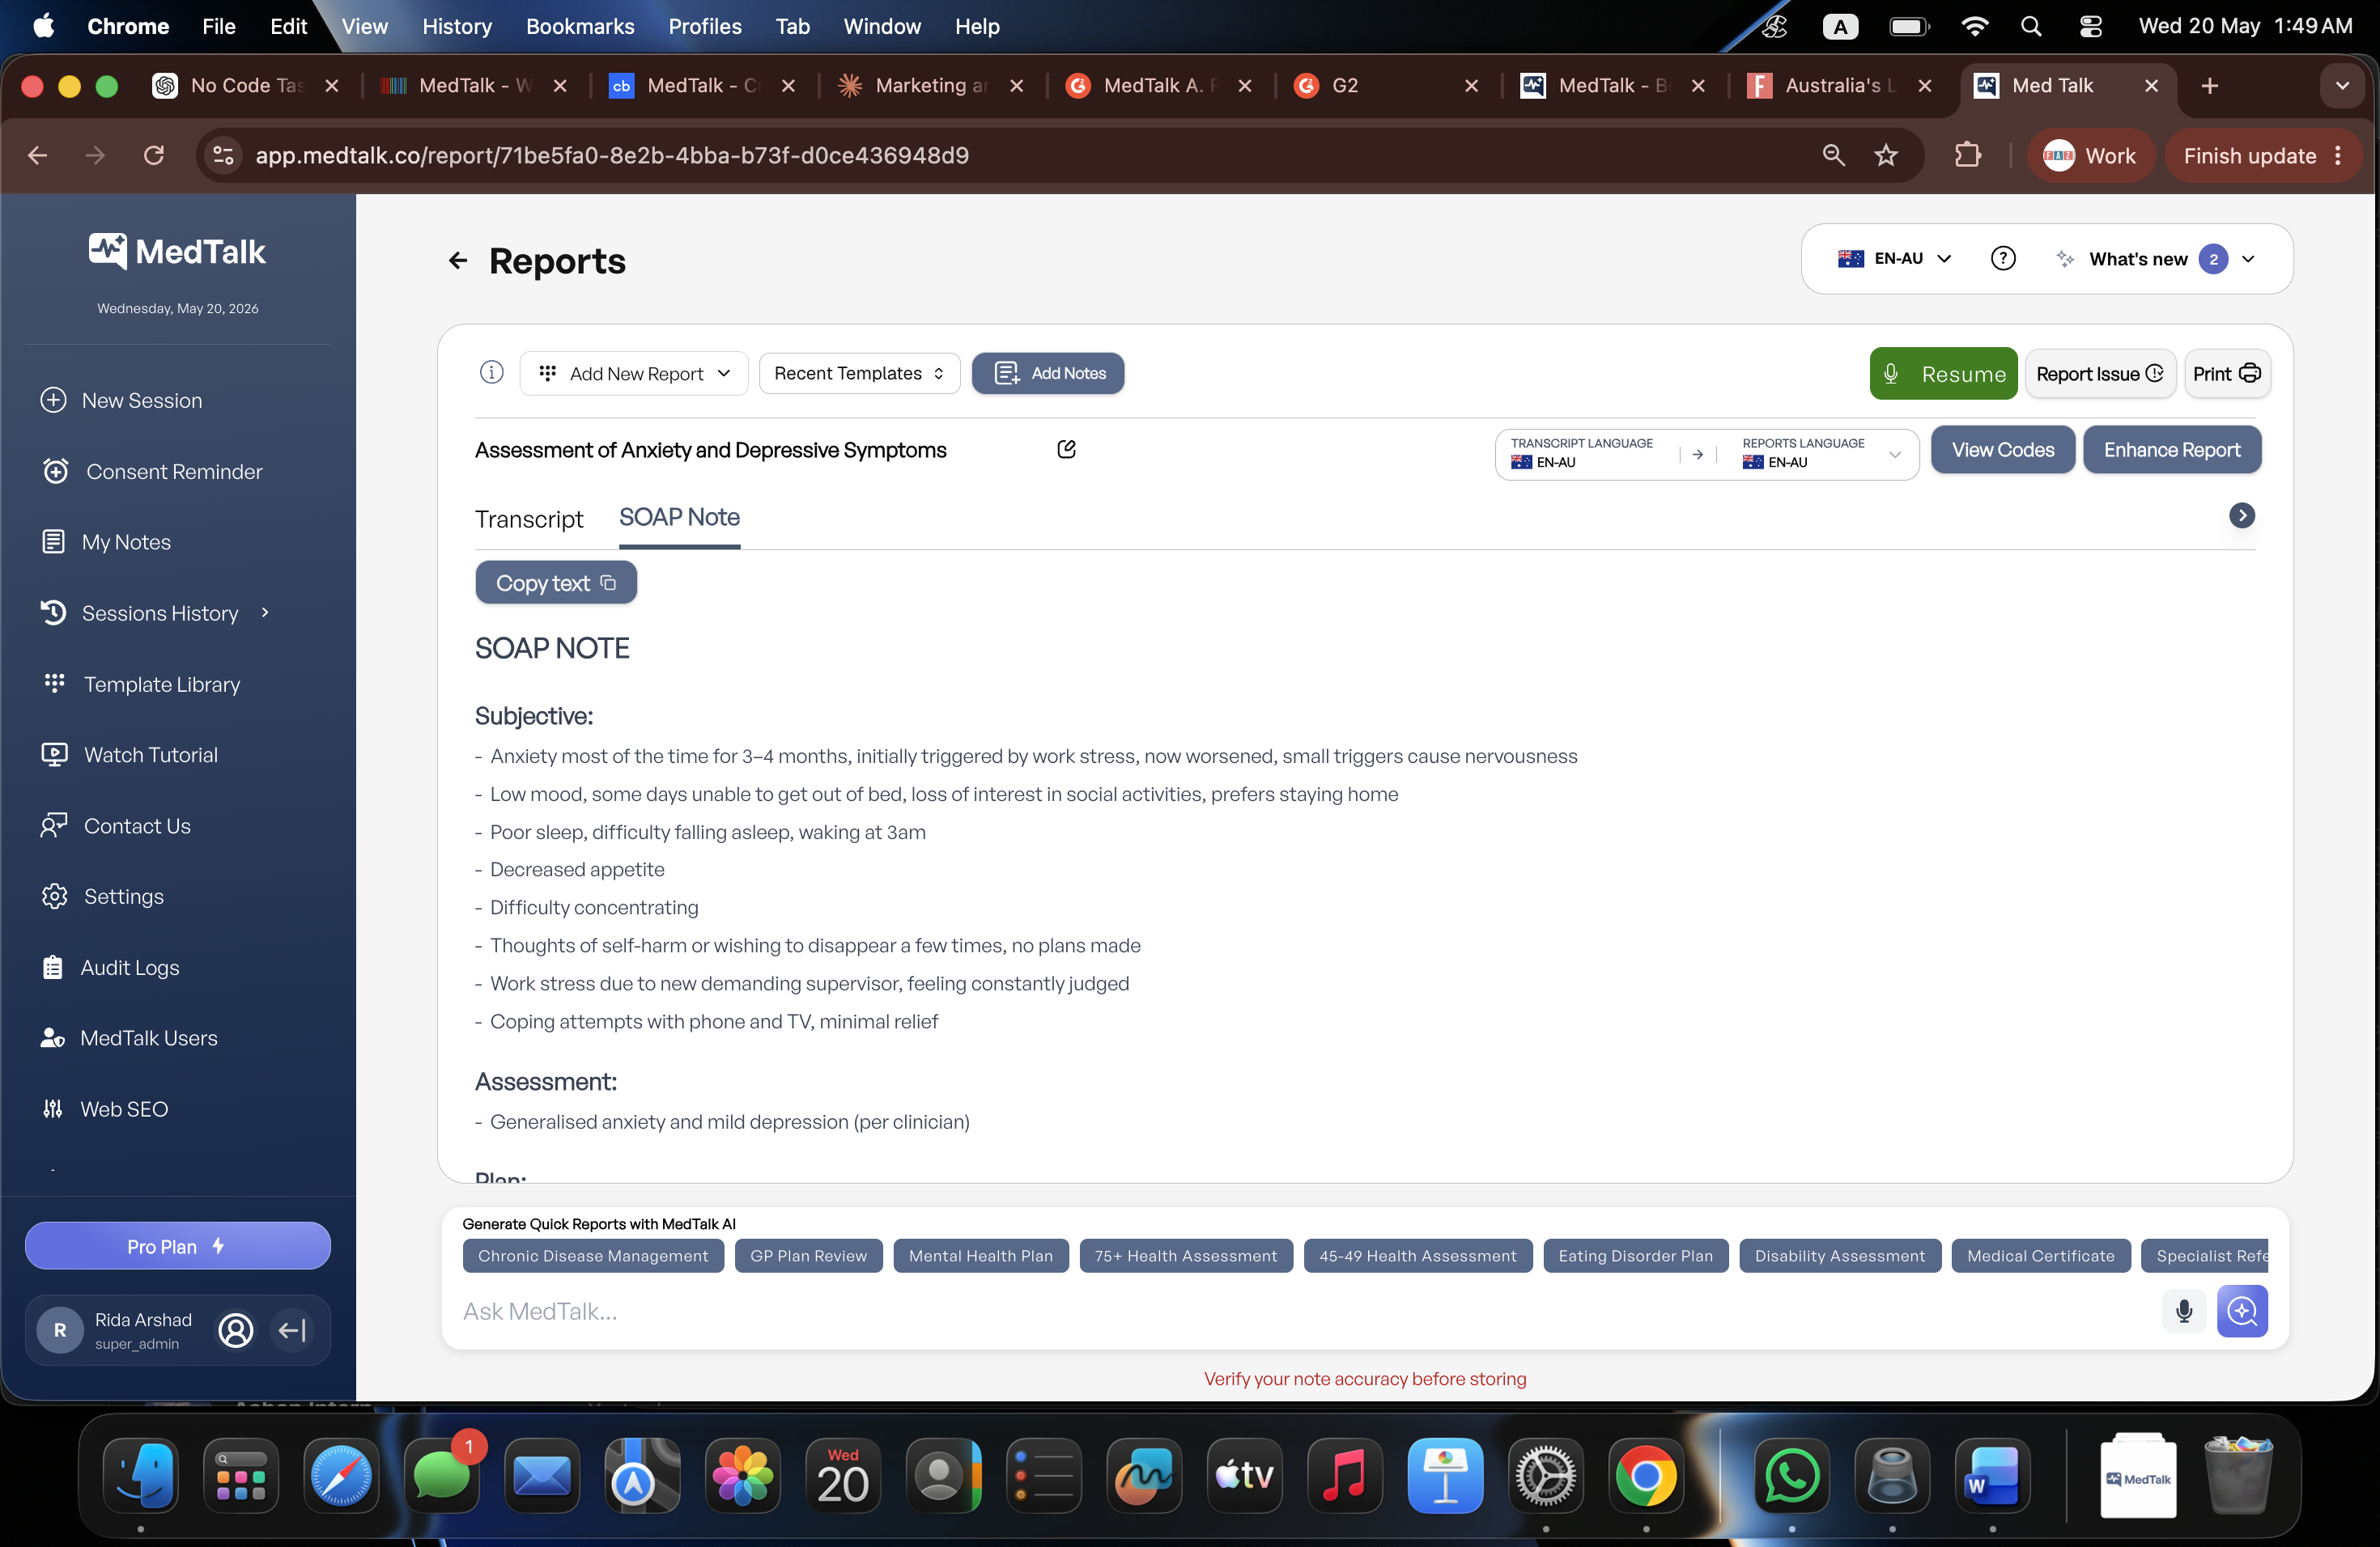Click the Print button

click(2226, 374)
